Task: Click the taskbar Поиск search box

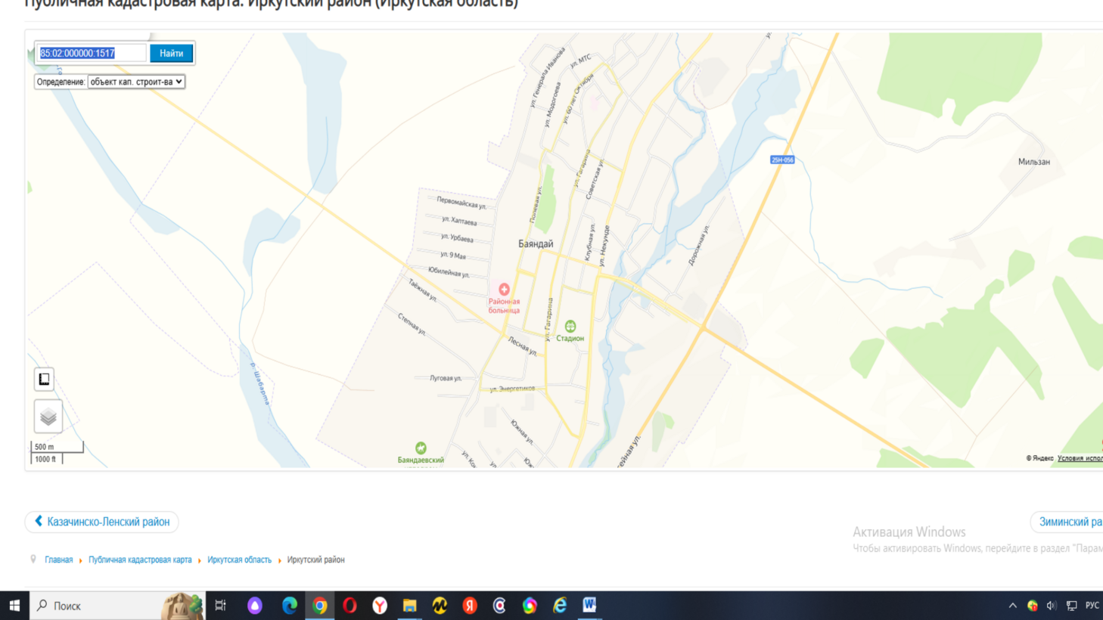Action: (x=117, y=606)
